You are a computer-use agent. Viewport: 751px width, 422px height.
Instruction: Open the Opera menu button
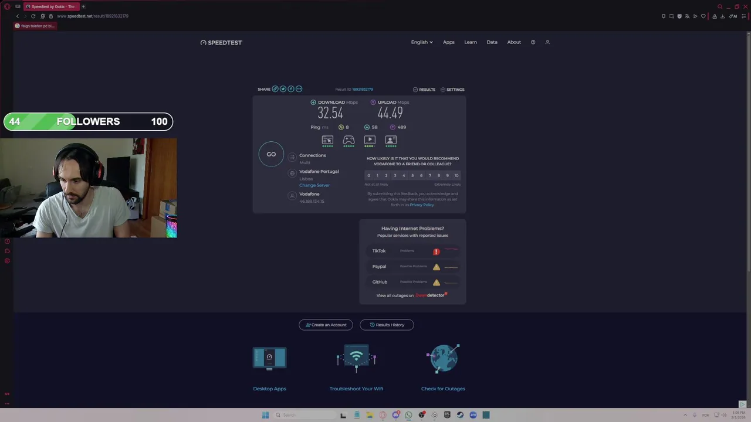[x=7, y=6]
